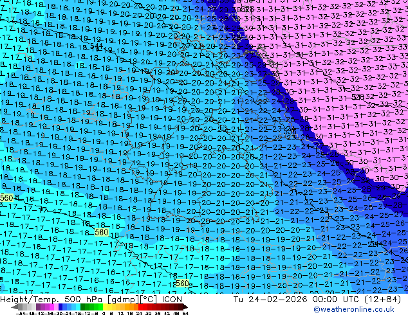
Task: Click the '560' contour label at the left map edge
Action: point(6,198)
